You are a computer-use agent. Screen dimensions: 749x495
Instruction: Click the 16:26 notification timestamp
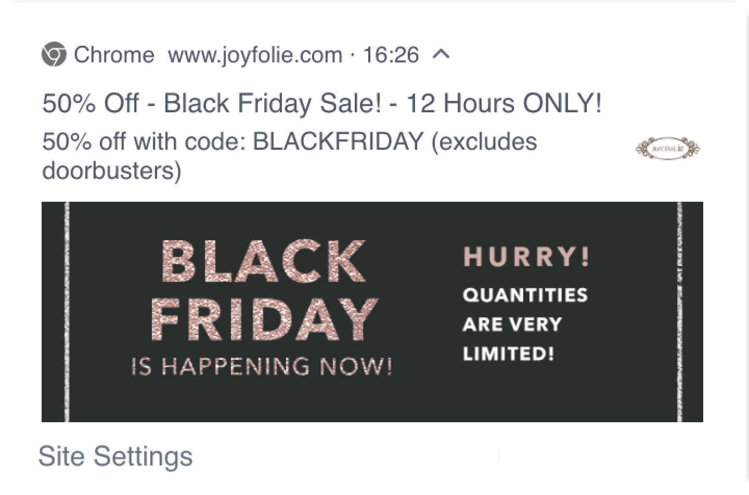point(391,55)
